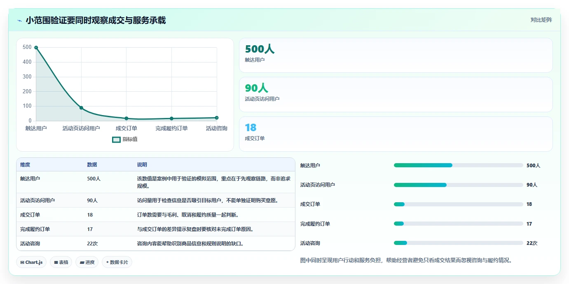This screenshot has width=569, height=284.
Task: Select the 18 成交订单 data card
Action: coord(396,134)
